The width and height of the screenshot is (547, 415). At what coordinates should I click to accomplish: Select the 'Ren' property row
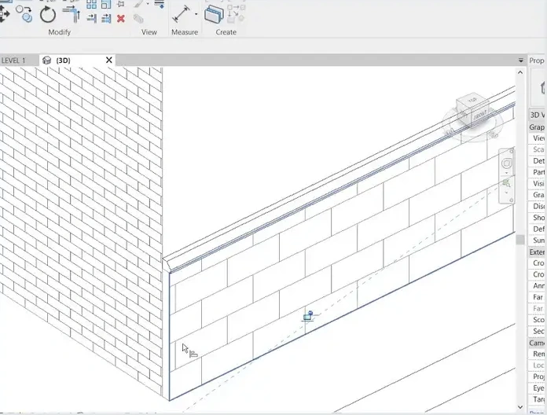coord(538,354)
